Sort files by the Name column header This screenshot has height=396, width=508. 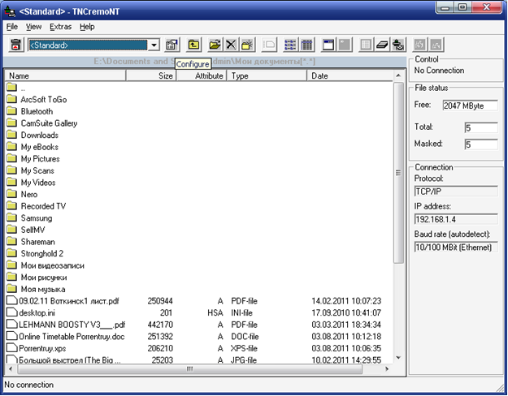65,75
